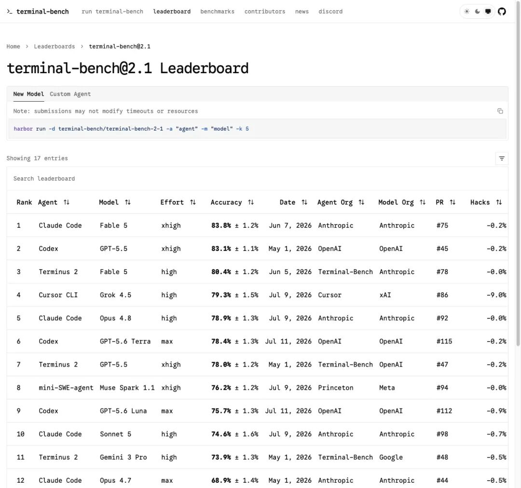This screenshot has width=521, height=488.
Task: Click the Google model org cell
Action: [x=391, y=458]
